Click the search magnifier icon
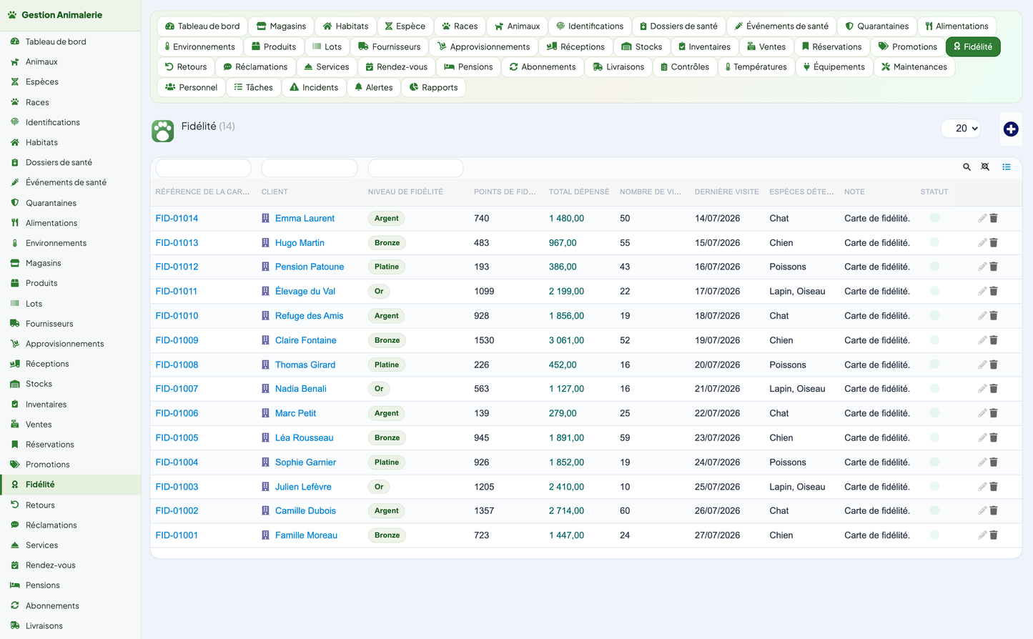The image size is (1033, 639). point(967,167)
